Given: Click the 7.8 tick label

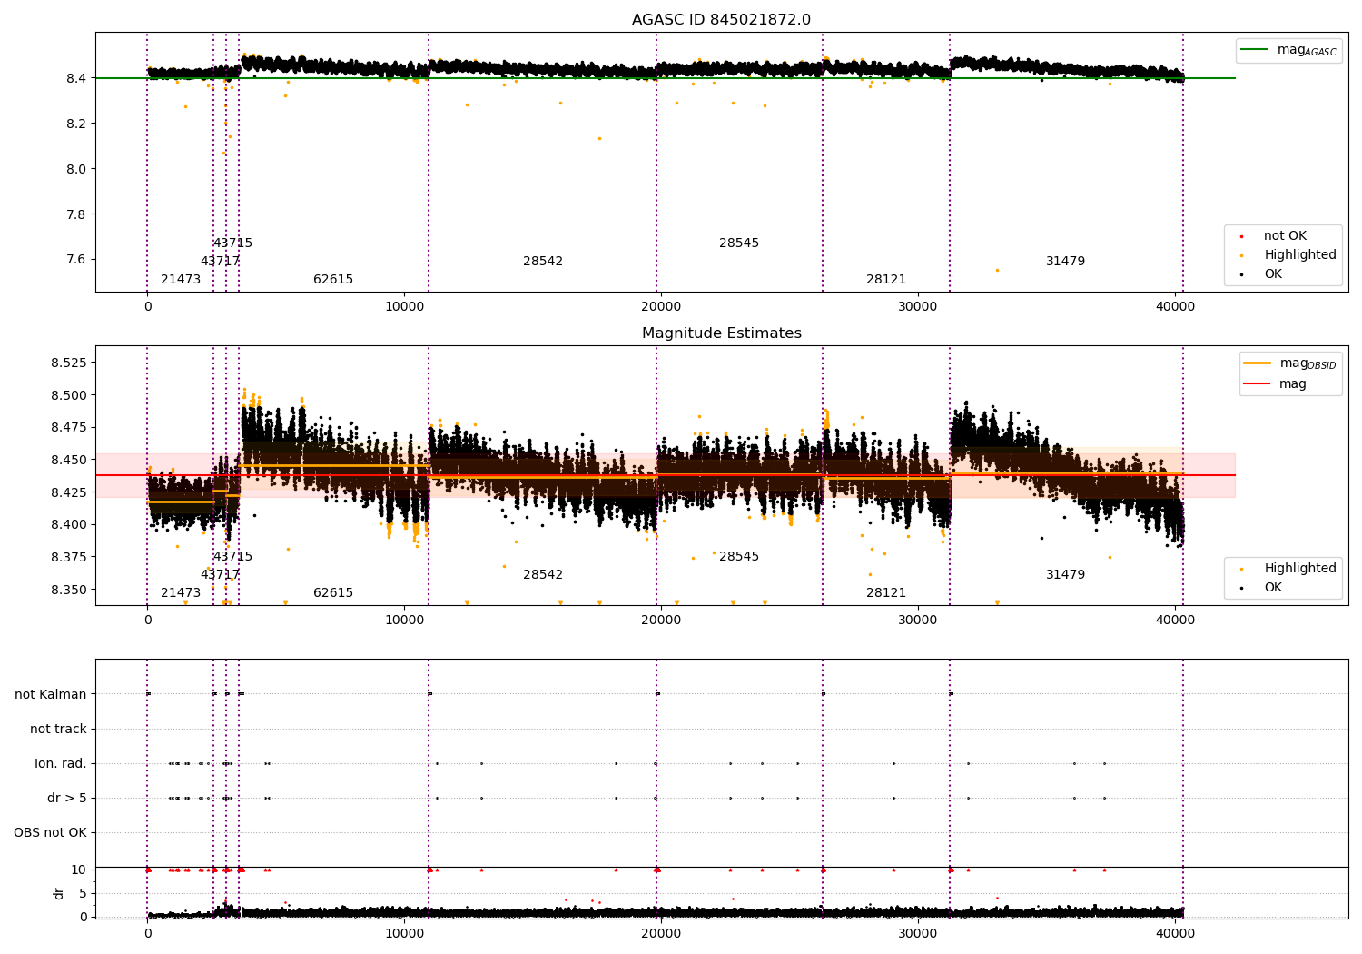Looking at the screenshot, I should pos(76,214).
